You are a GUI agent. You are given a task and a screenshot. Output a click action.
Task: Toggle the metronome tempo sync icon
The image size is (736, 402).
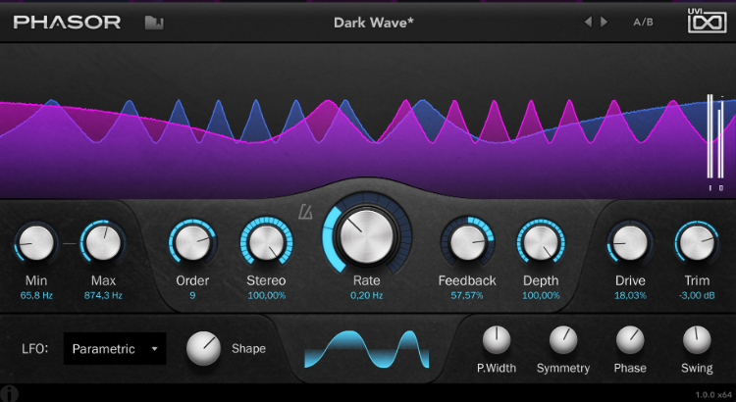pyautogui.click(x=305, y=212)
